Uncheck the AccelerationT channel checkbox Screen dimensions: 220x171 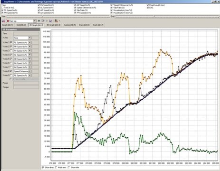coord(112,13)
